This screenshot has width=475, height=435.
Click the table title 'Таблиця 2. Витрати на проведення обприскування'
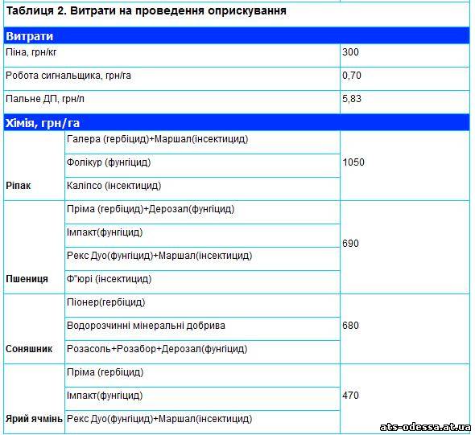(147, 11)
